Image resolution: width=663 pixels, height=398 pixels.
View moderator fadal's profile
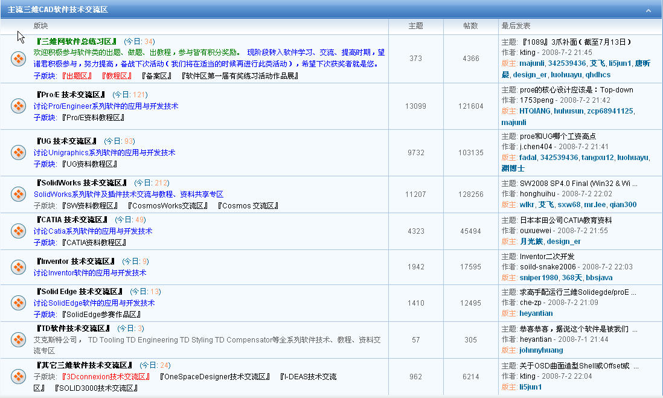click(528, 158)
